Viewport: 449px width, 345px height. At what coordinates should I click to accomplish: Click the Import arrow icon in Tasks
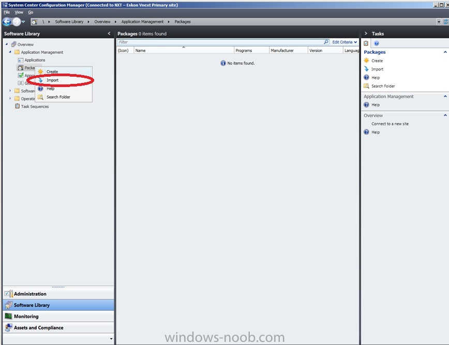click(366, 69)
